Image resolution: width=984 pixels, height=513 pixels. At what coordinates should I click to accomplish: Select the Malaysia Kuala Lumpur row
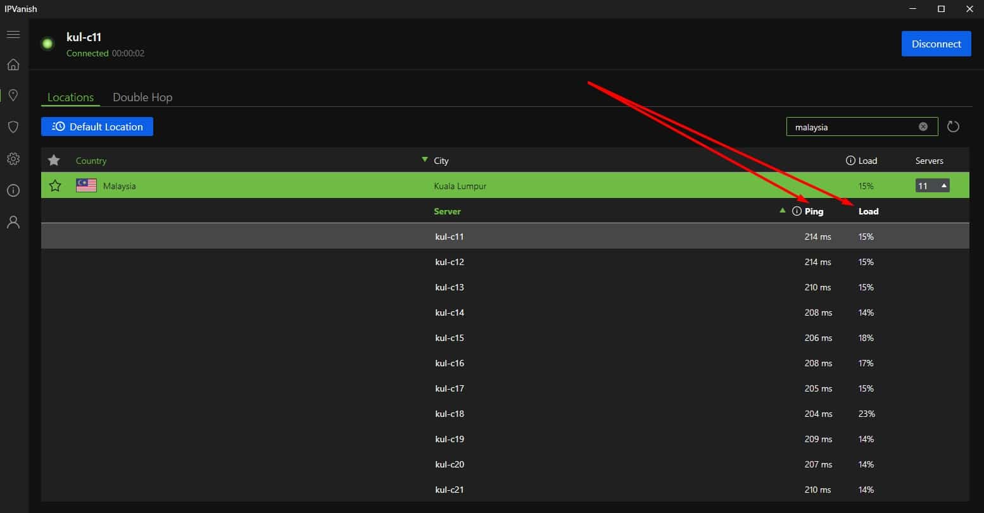click(x=505, y=185)
